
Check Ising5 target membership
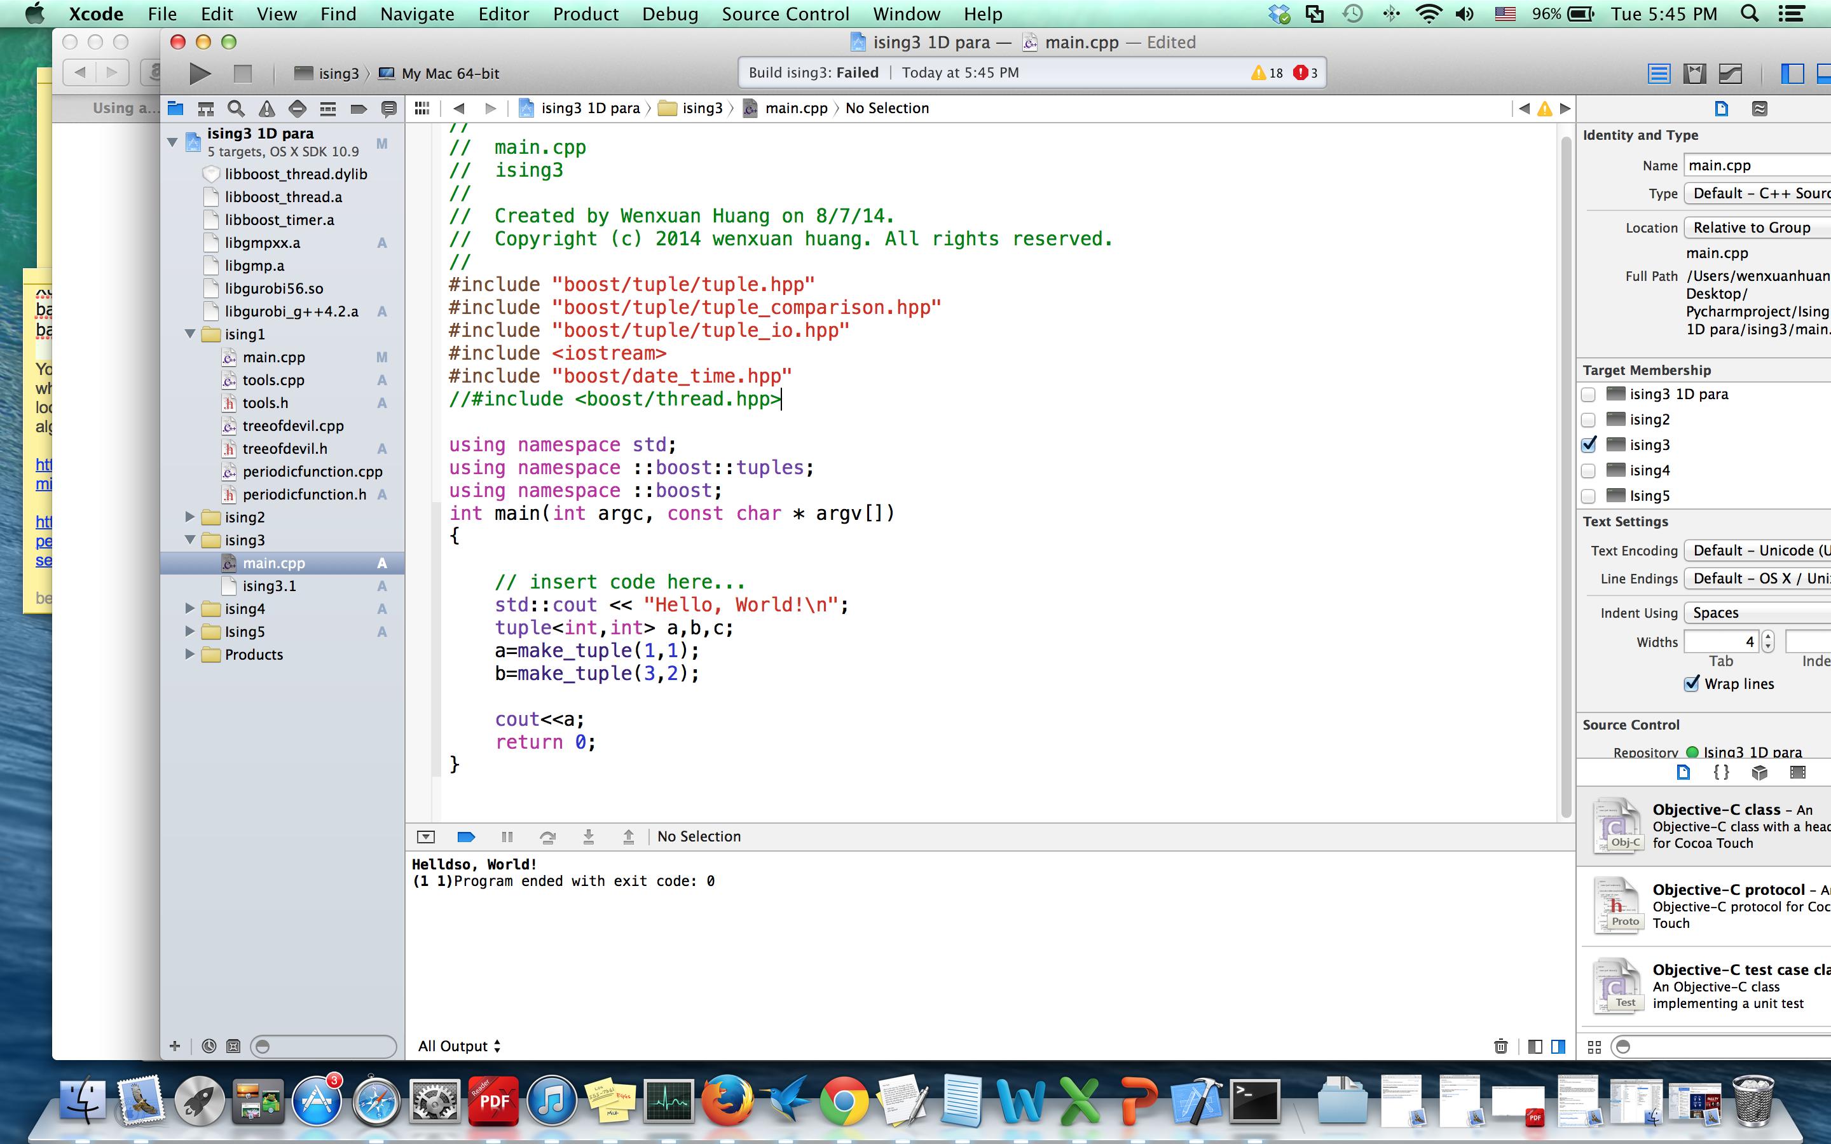pyautogui.click(x=1589, y=496)
